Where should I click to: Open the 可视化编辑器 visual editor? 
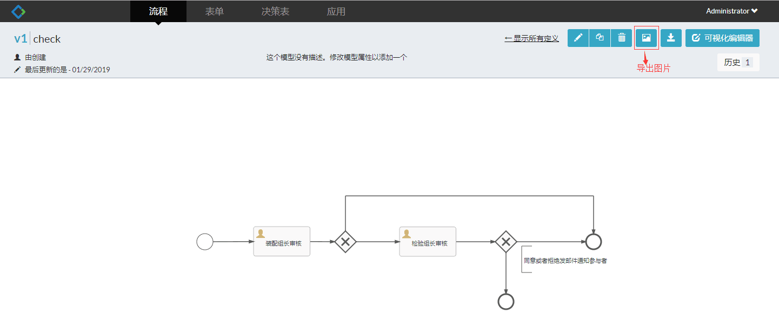[722, 38]
